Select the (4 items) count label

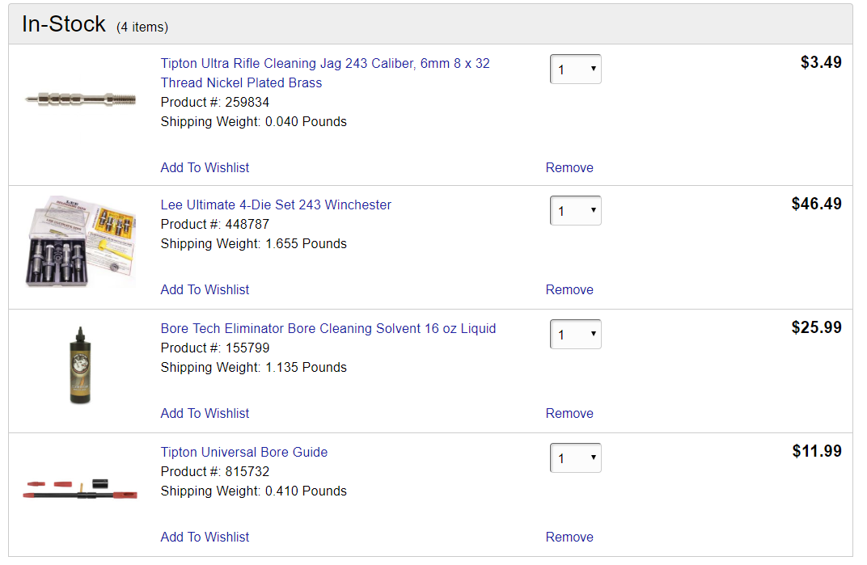142,27
